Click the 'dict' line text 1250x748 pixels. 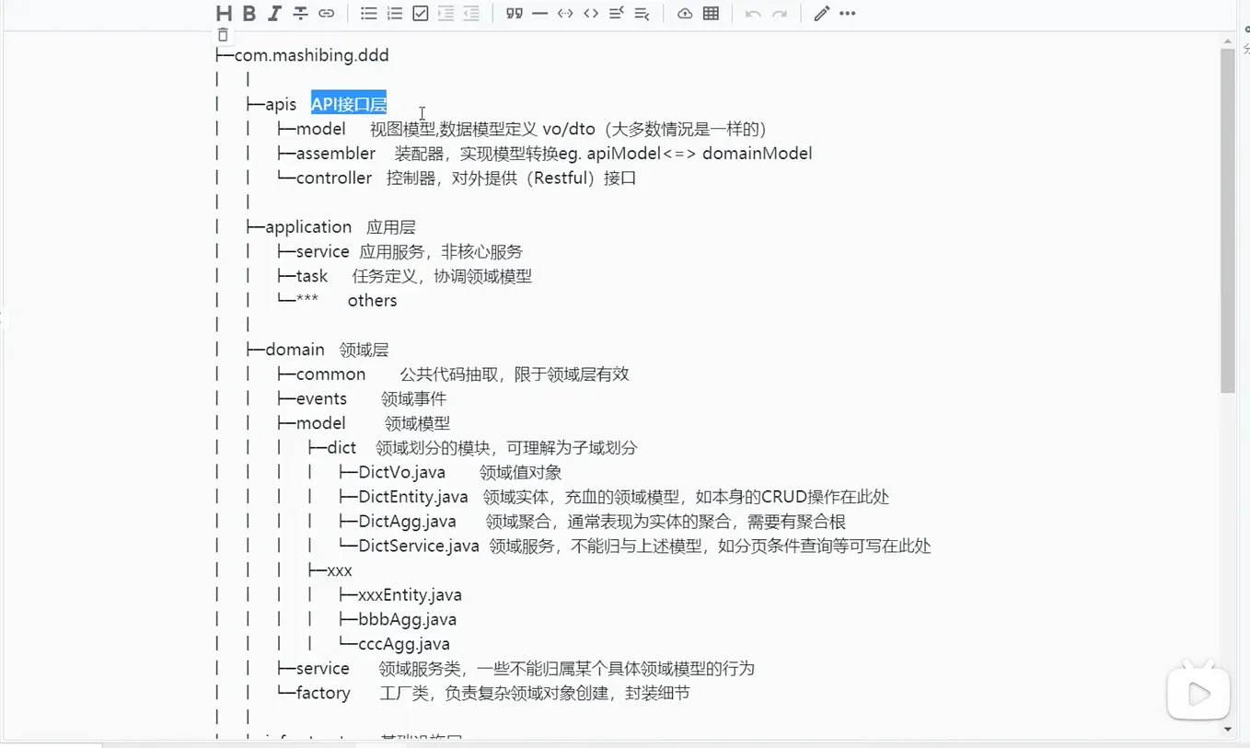(341, 447)
